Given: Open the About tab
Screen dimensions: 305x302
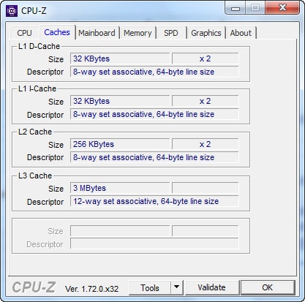Looking at the screenshot, I should 241,33.
